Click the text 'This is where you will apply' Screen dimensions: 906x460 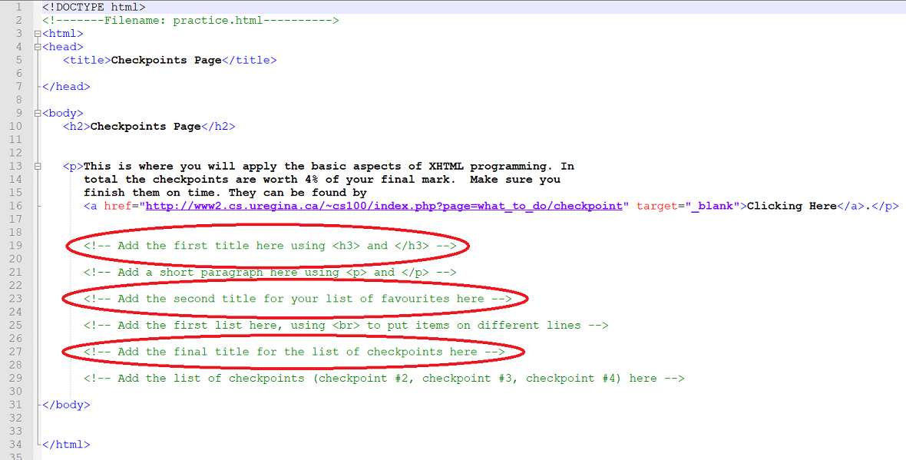[180, 167]
